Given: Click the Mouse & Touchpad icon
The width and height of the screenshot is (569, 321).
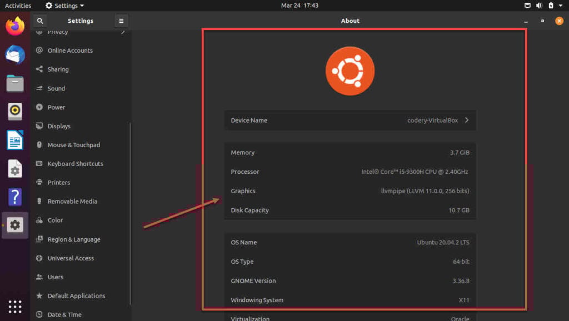Looking at the screenshot, I should point(39,145).
